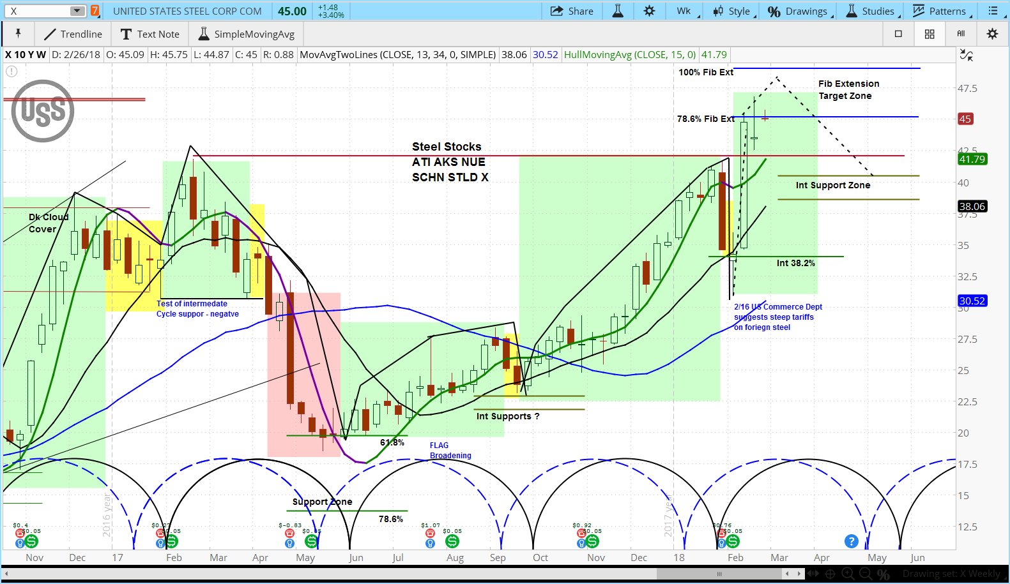This screenshot has height=584, width=1010.
Task: Click the green dividend icon near Feb 2018
Action: (733, 541)
